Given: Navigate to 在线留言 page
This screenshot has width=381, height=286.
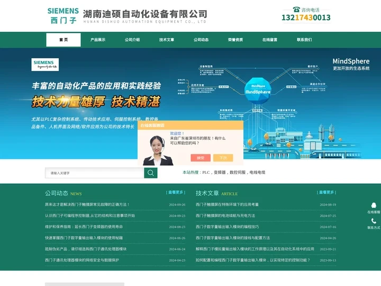Looking at the screenshot, I should coord(270,40).
